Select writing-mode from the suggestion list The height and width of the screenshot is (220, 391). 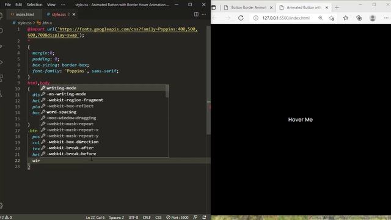coord(104,88)
